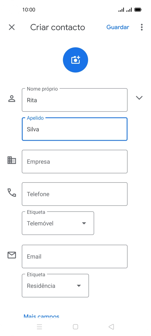The image size is (151, 336).
Task: Open the three-dot overflow menu
Action: tap(142, 27)
